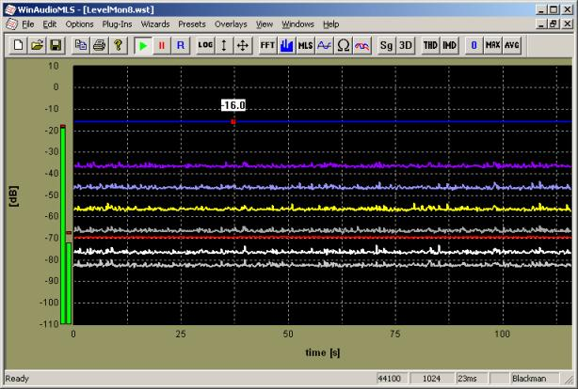
Task: Open the Plug-Ins menu
Action: tap(117, 23)
